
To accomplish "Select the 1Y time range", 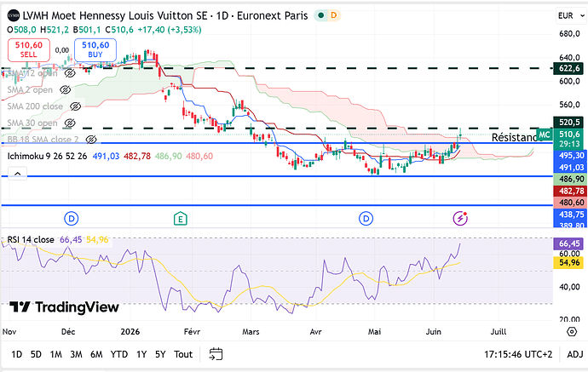I will coord(141,354).
